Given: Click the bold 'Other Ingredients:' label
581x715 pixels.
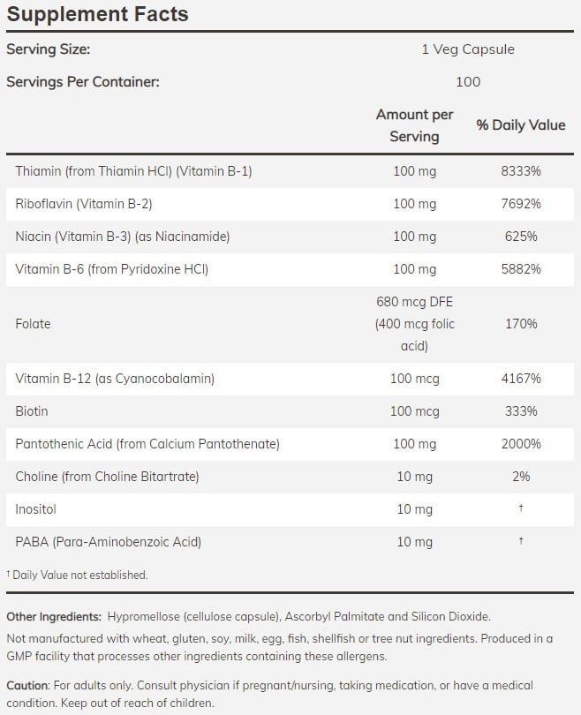Looking at the screenshot, I should (53, 616).
